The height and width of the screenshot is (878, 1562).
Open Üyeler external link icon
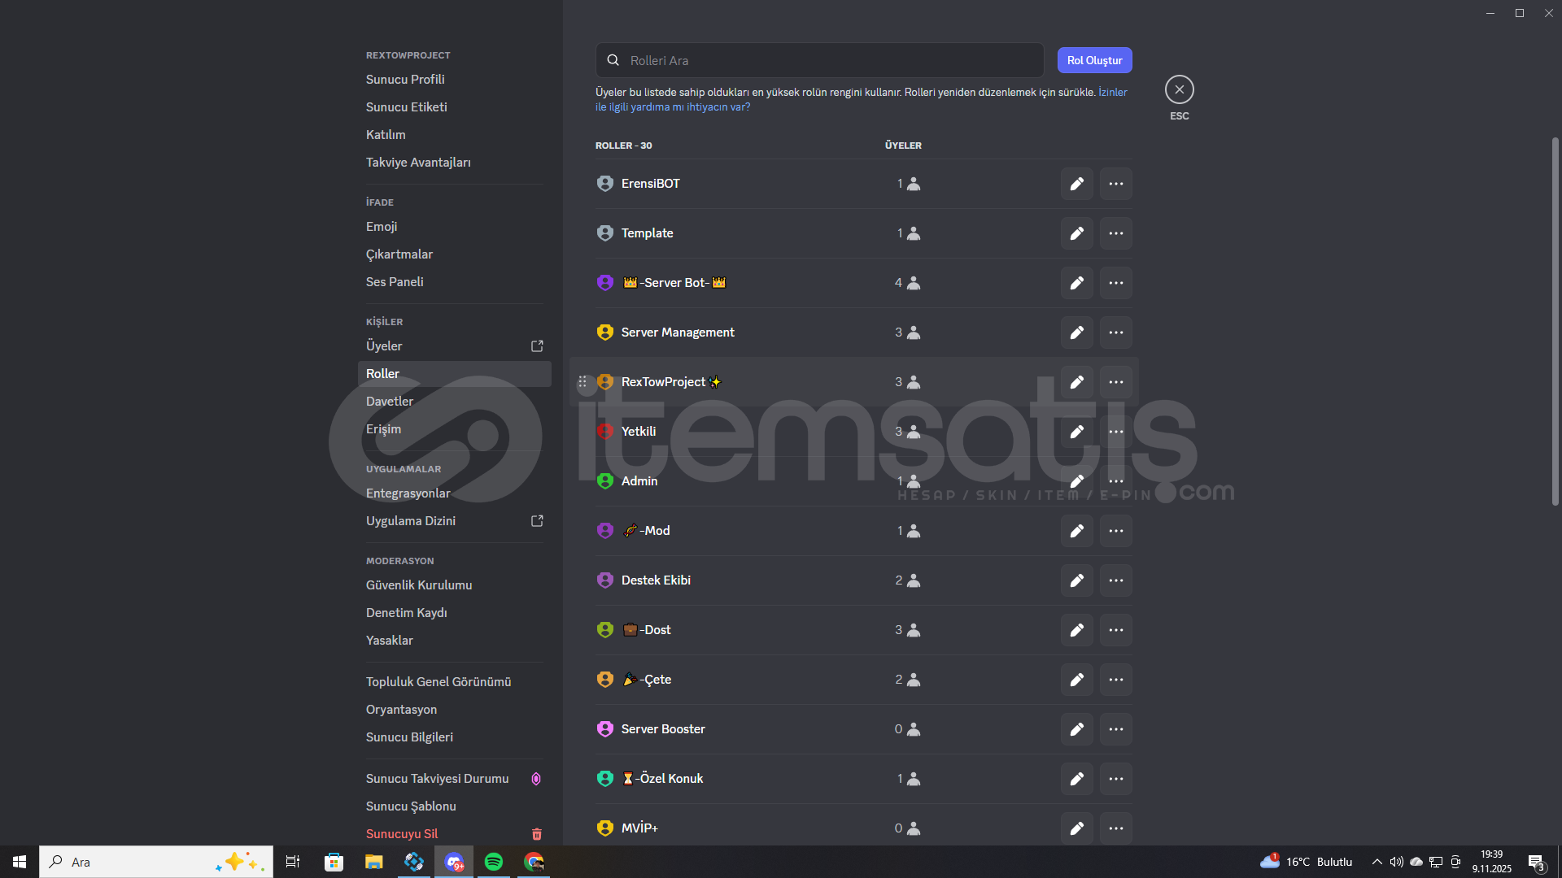coord(537,346)
